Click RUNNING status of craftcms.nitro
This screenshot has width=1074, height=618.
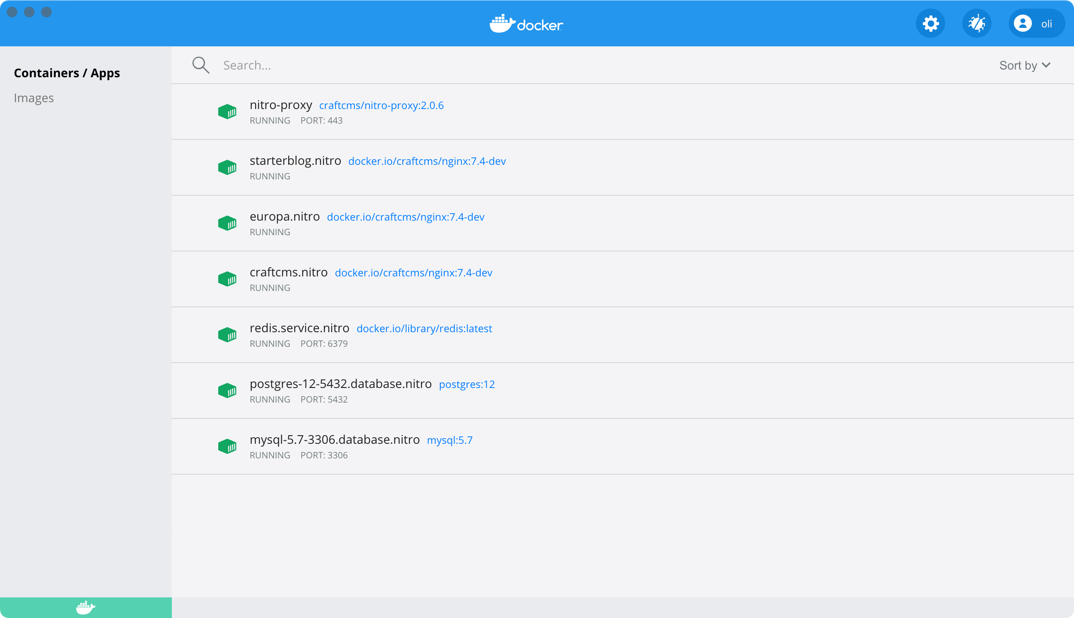[x=270, y=288]
